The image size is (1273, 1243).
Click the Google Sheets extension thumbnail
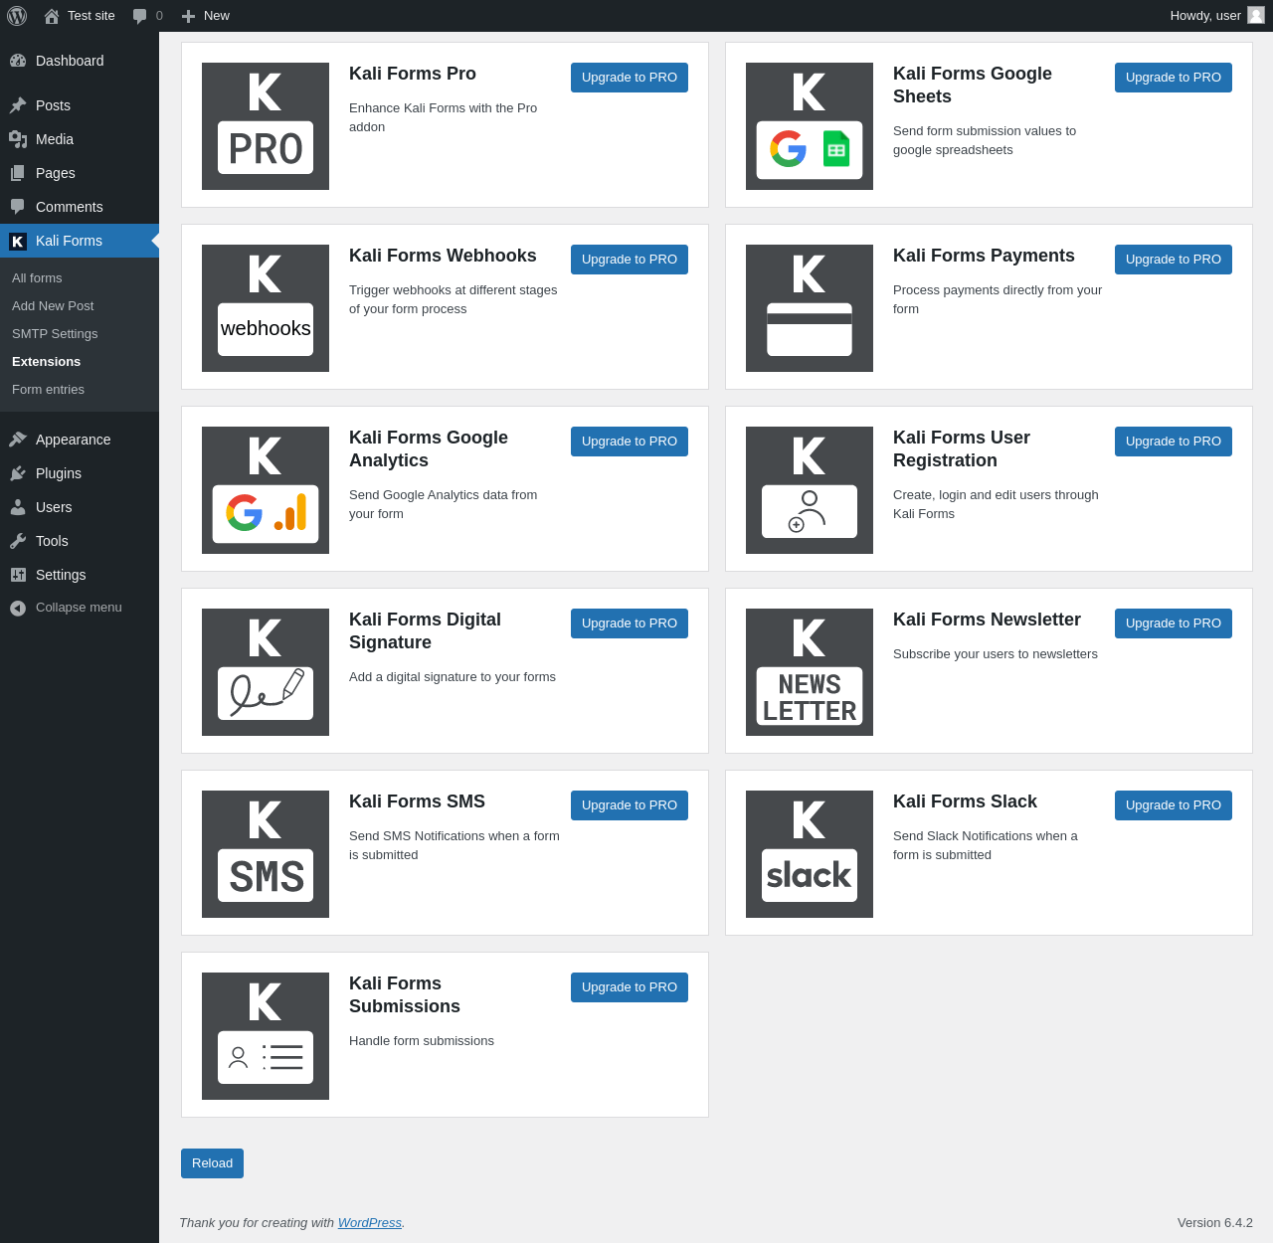810,126
